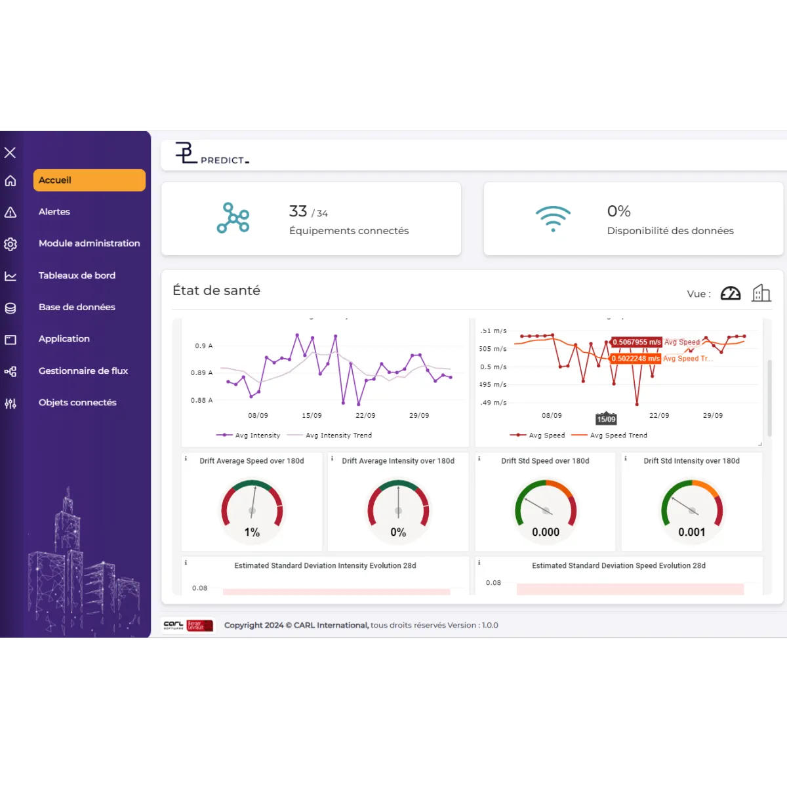Click the home icon in sidebar
The width and height of the screenshot is (787, 787).
pyautogui.click(x=10, y=181)
